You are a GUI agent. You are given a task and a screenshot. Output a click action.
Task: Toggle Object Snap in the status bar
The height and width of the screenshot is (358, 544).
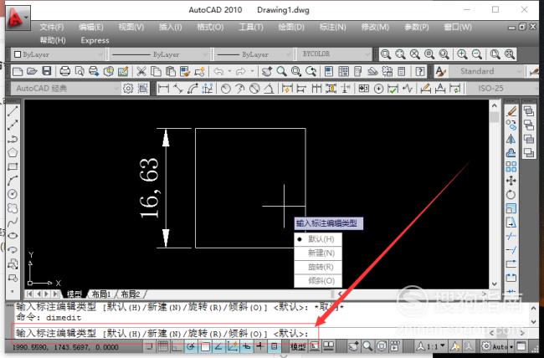[205, 346]
